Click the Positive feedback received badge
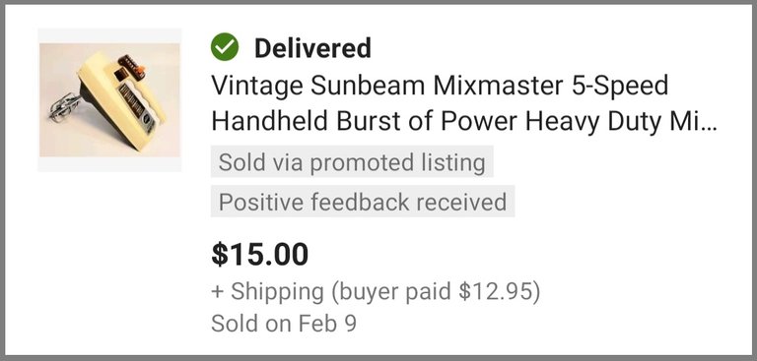This screenshot has width=757, height=361. (x=363, y=202)
